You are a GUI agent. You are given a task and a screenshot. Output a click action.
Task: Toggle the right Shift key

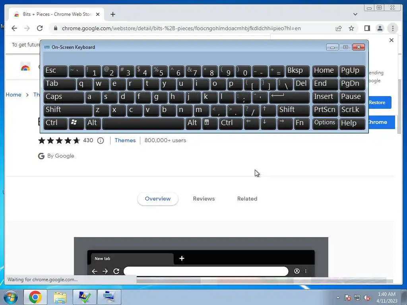click(293, 110)
